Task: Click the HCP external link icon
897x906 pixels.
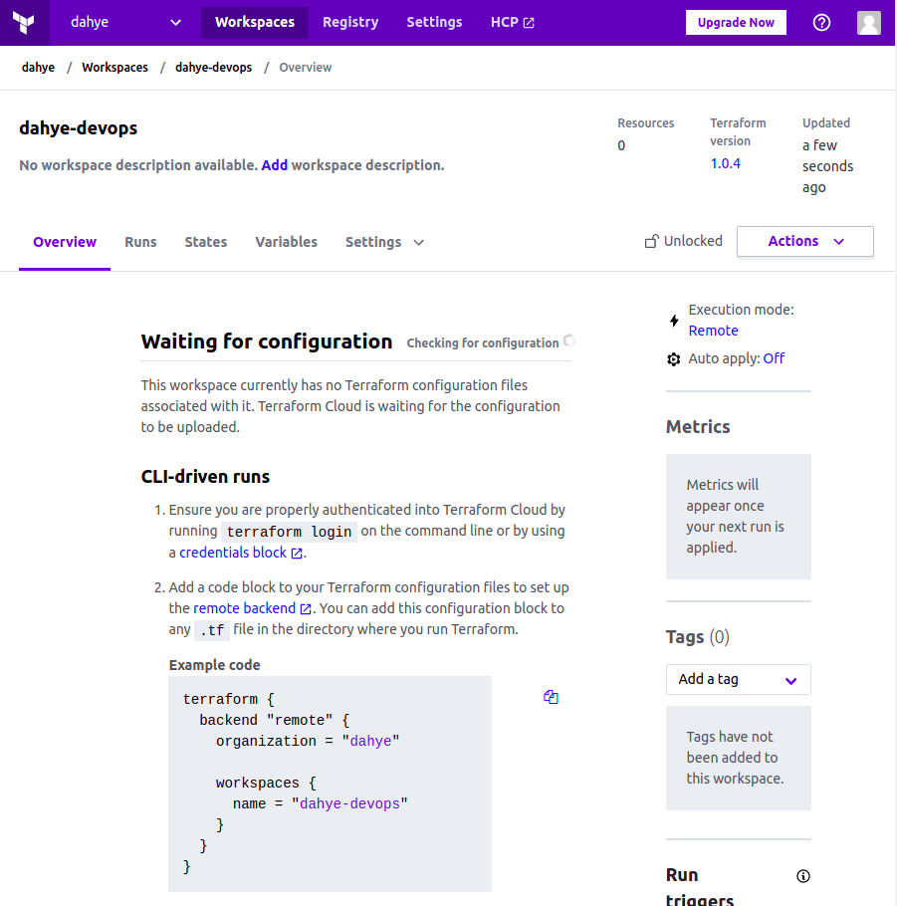Action: 529,23
